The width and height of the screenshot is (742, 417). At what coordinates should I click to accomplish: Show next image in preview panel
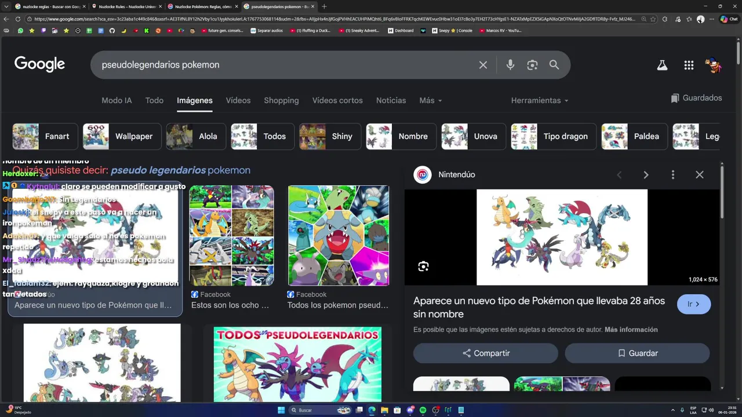[x=646, y=174]
